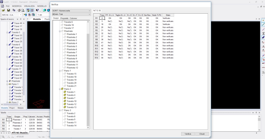Click the yellow cube icon beside Travata 7
This screenshot has height=139, width=265.
coord(65,98)
